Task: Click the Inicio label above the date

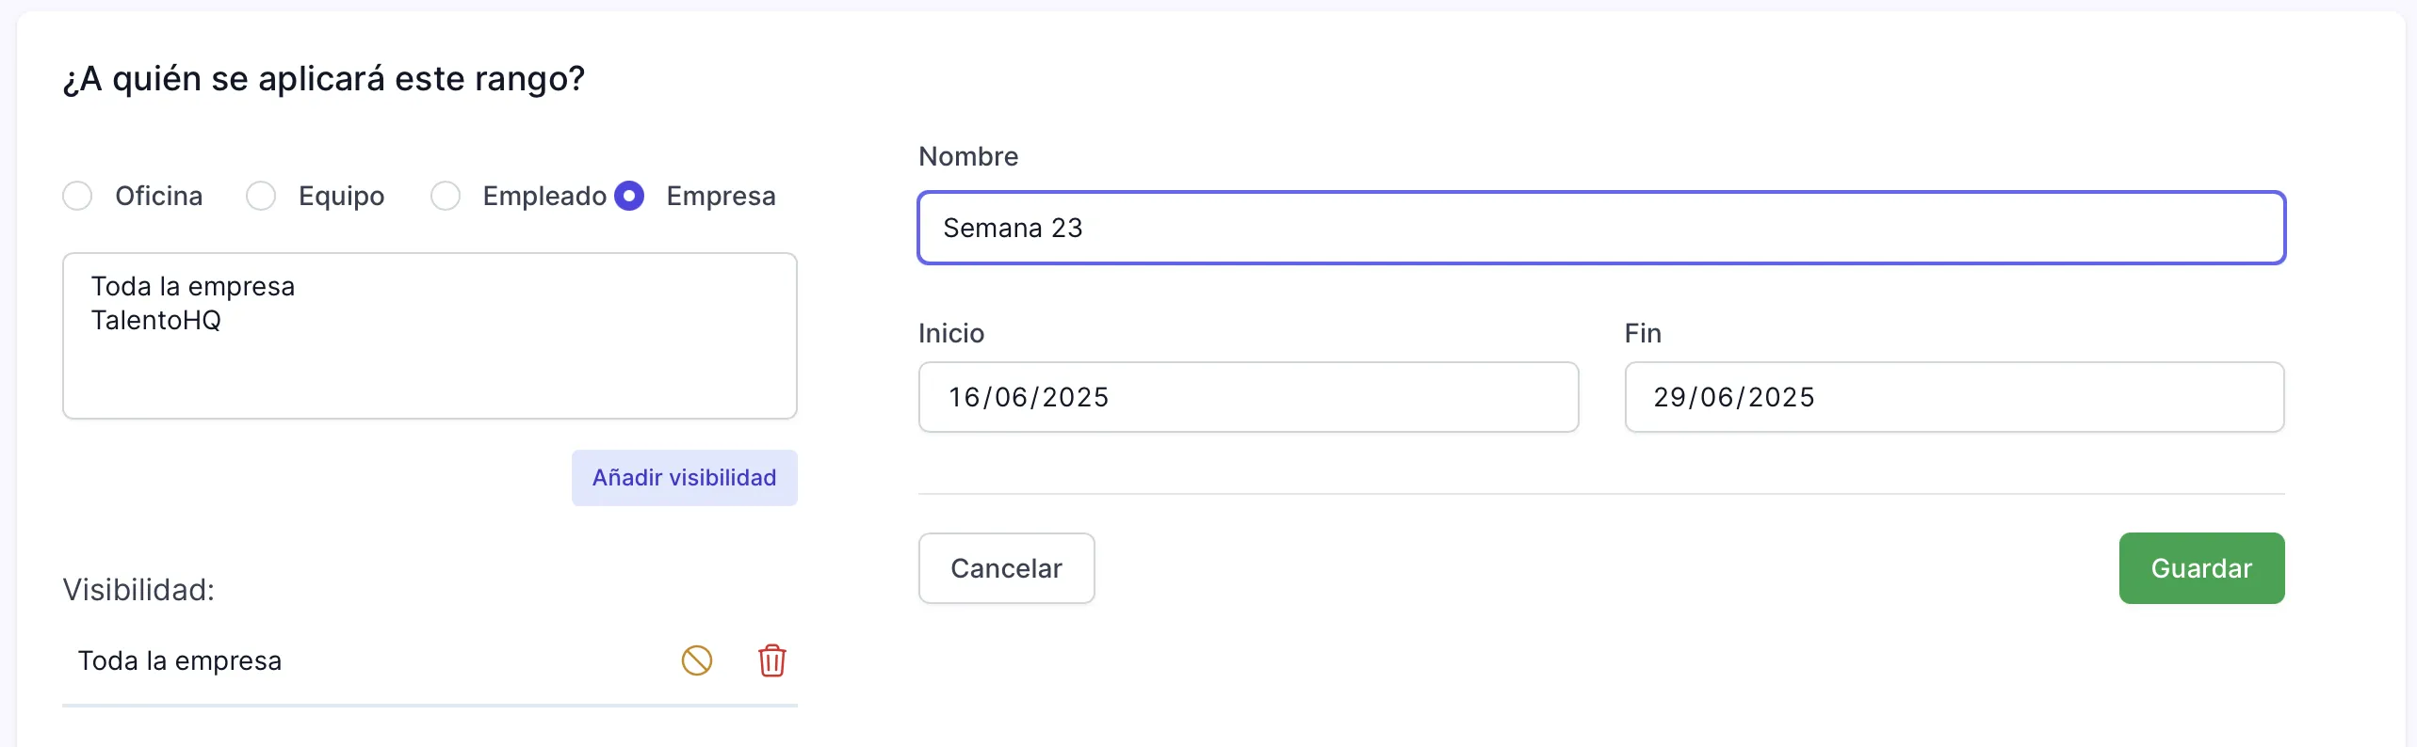Action: tap(951, 333)
